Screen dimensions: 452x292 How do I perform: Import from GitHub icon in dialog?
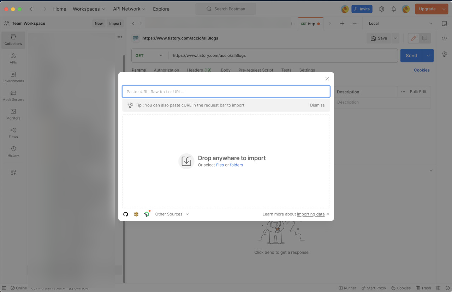tap(126, 214)
